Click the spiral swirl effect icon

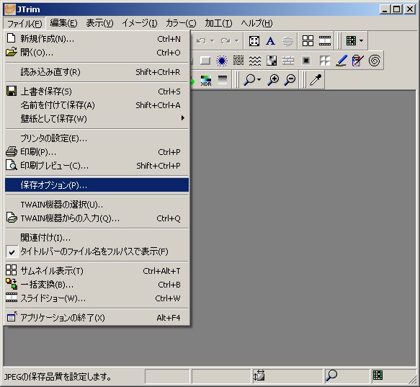point(374,61)
